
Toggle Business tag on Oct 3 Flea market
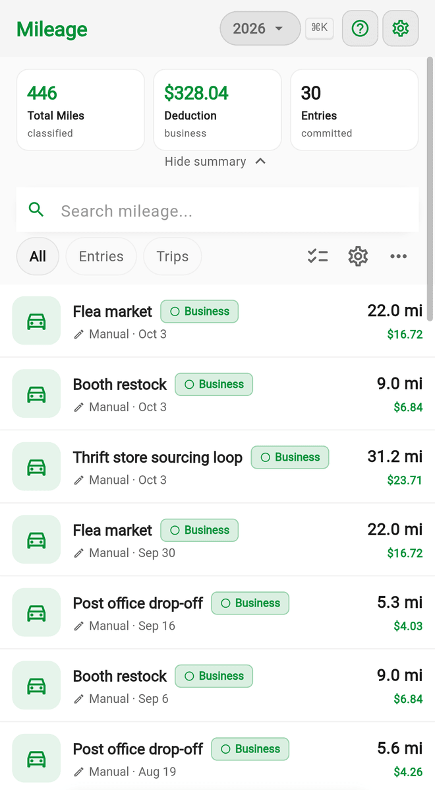199,312
